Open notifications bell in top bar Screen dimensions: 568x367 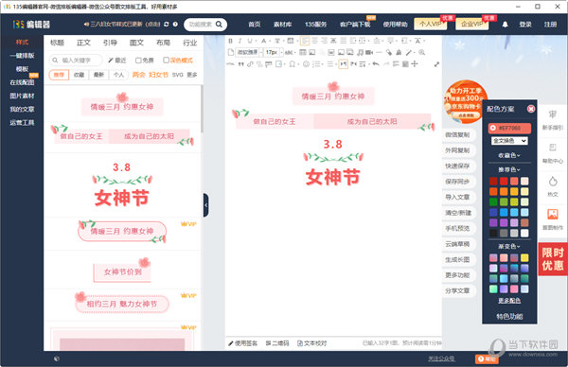[x=505, y=25]
